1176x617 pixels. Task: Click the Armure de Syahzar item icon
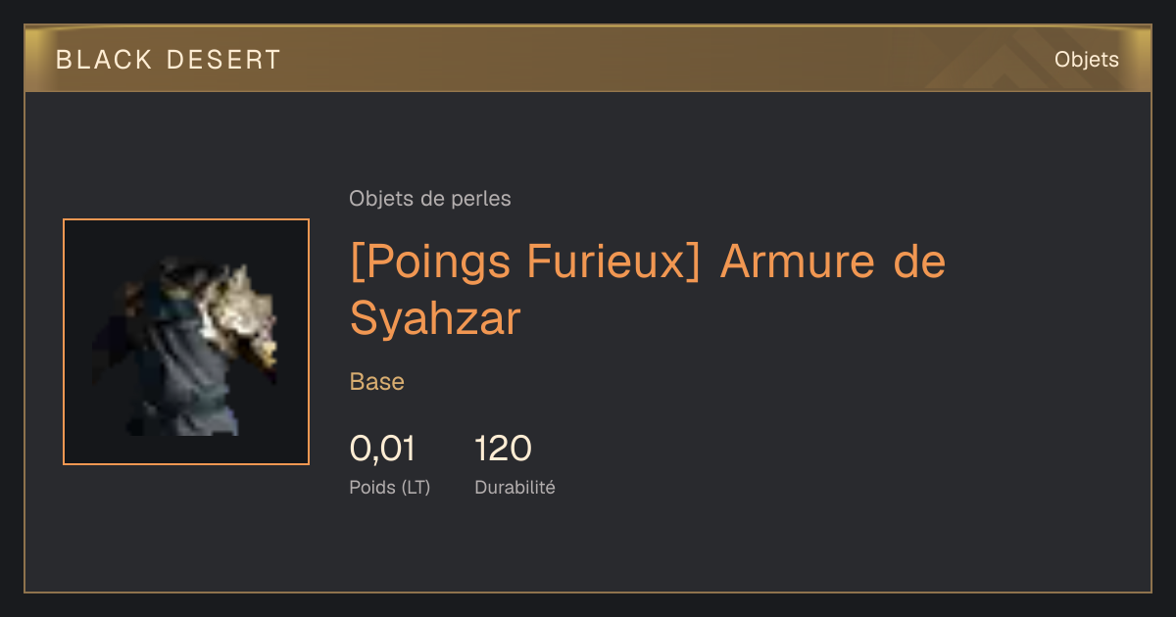[x=186, y=342]
